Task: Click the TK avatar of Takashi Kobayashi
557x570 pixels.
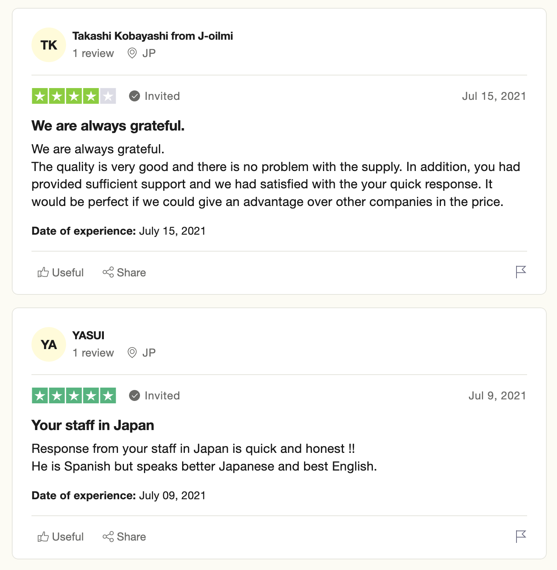Action: (x=49, y=45)
